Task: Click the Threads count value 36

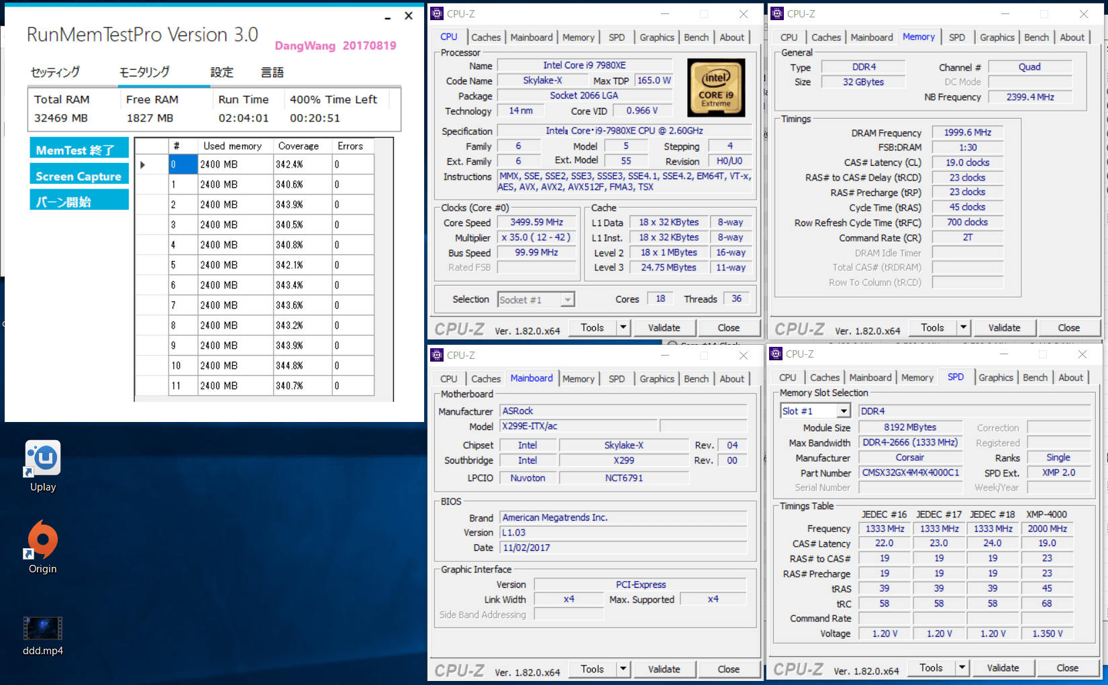Action: (x=737, y=299)
